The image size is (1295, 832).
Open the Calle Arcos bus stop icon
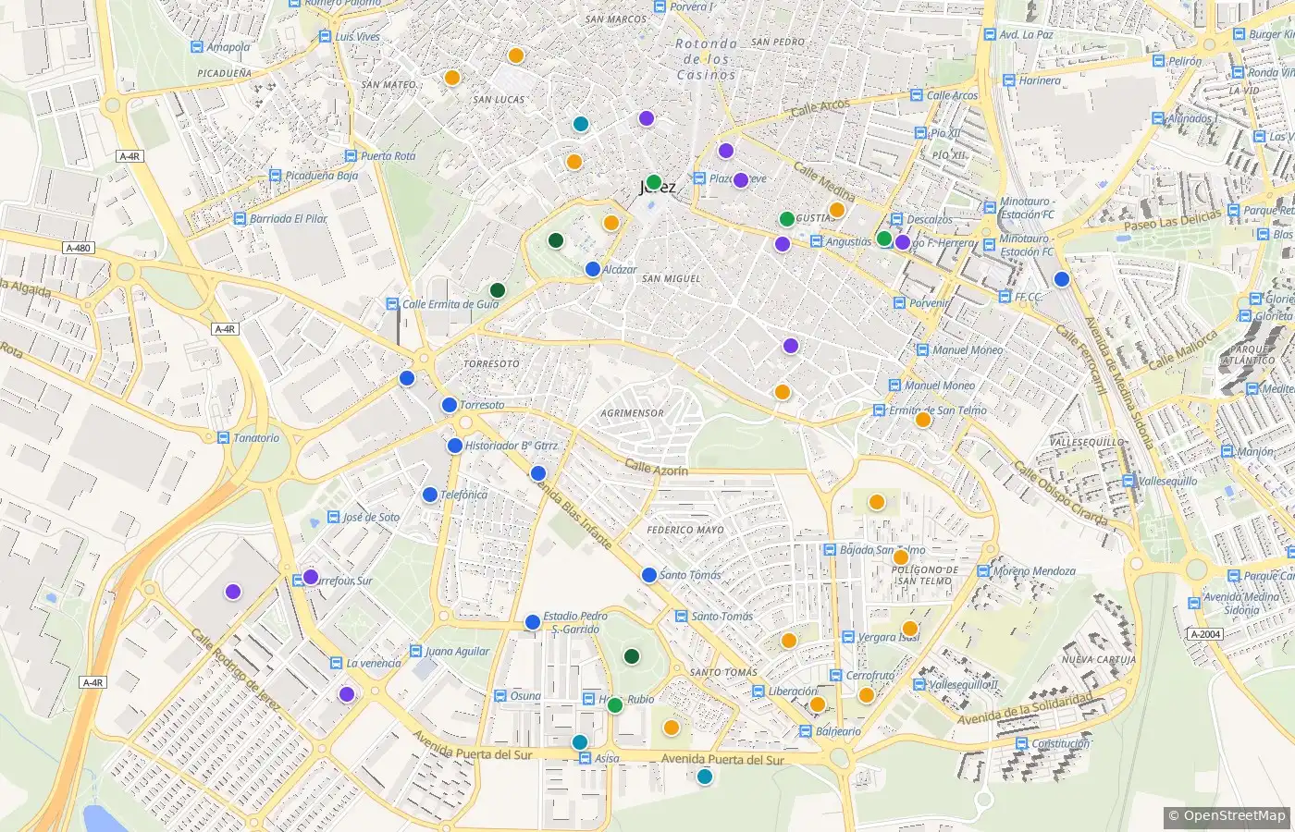917,95
